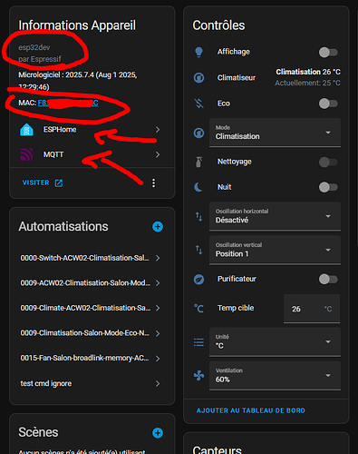
Task: Add a new scene with plus icon
Action: pos(158,433)
